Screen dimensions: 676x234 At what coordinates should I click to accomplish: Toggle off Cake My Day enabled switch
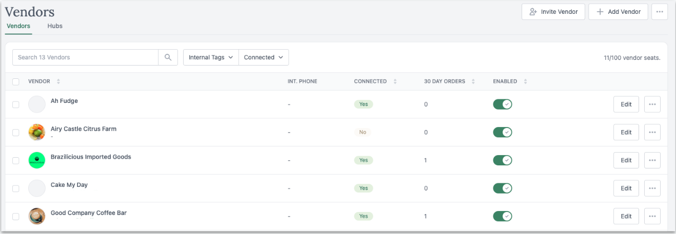[502, 188]
